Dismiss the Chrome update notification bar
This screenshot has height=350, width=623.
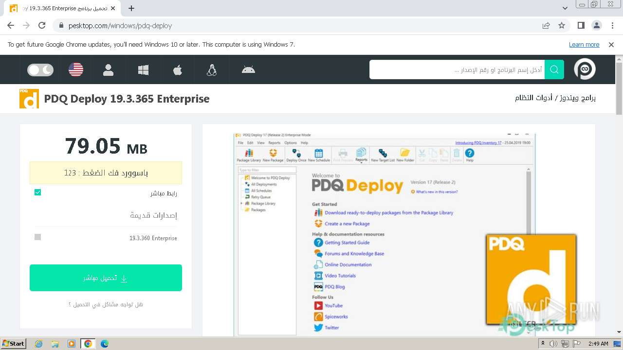coord(611,45)
